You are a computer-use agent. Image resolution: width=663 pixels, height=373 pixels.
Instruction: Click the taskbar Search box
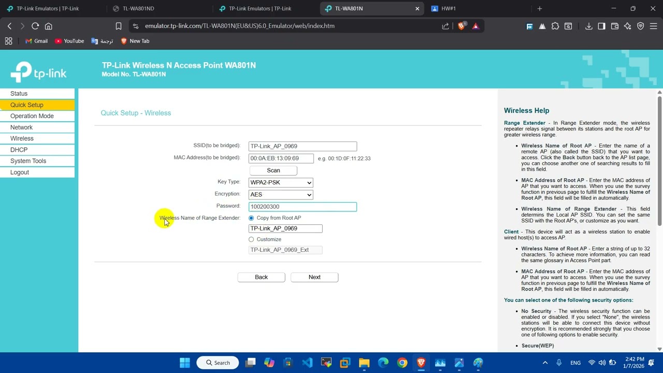(218, 363)
